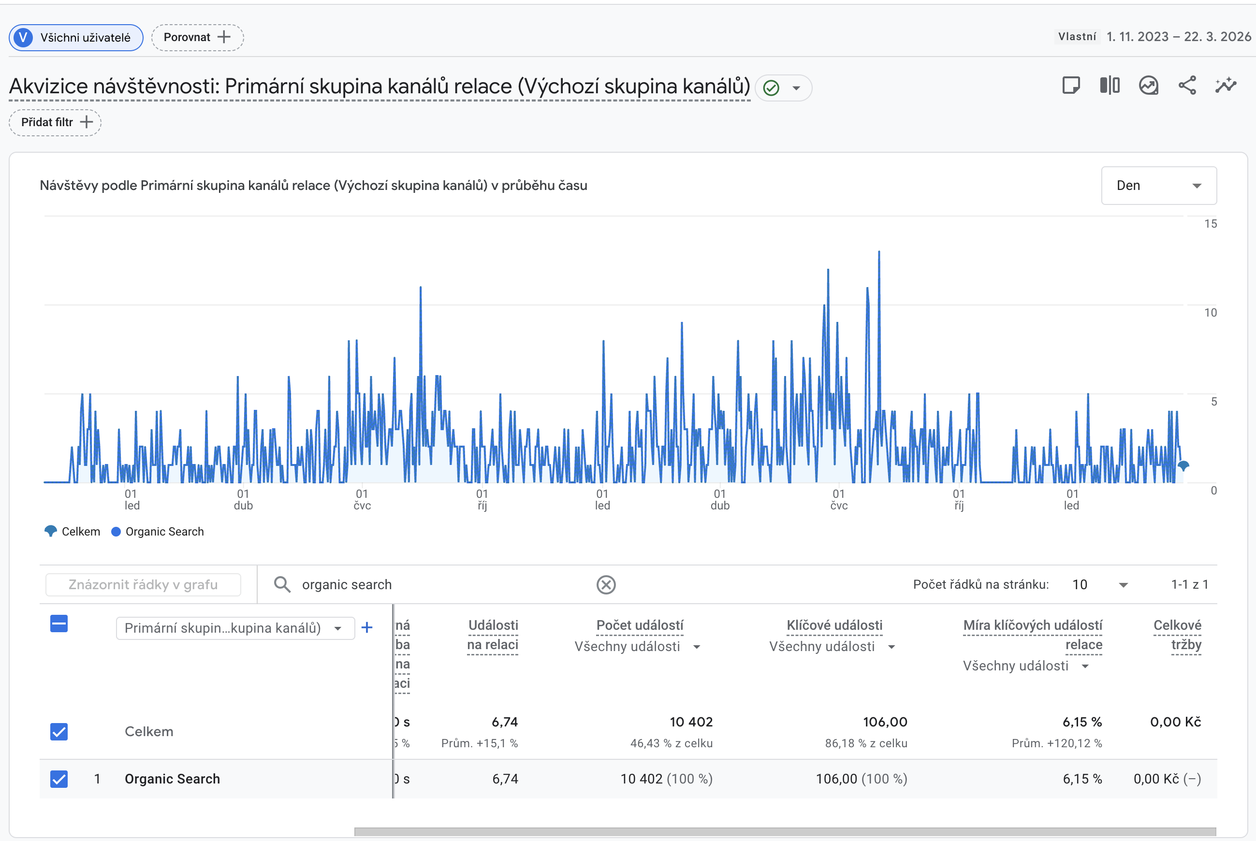Sort by the Počet událostí column header
This screenshot has width=1256, height=841.
(x=640, y=625)
